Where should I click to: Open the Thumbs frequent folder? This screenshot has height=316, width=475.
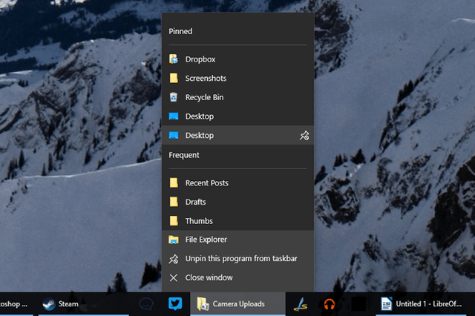click(237, 221)
